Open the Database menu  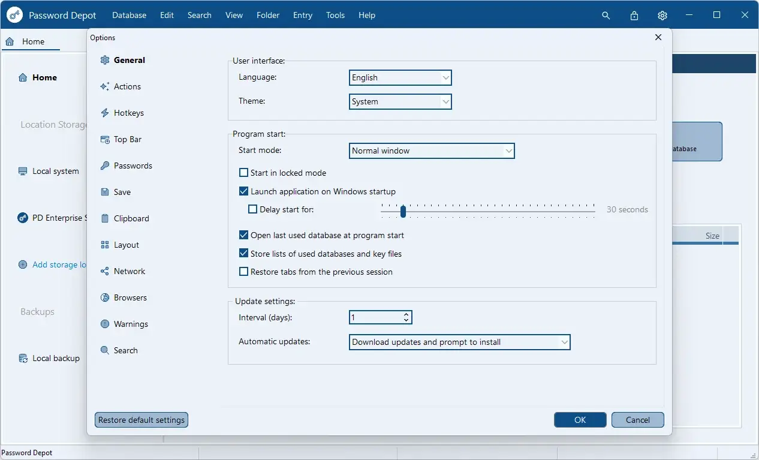click(x=129, y=15)
